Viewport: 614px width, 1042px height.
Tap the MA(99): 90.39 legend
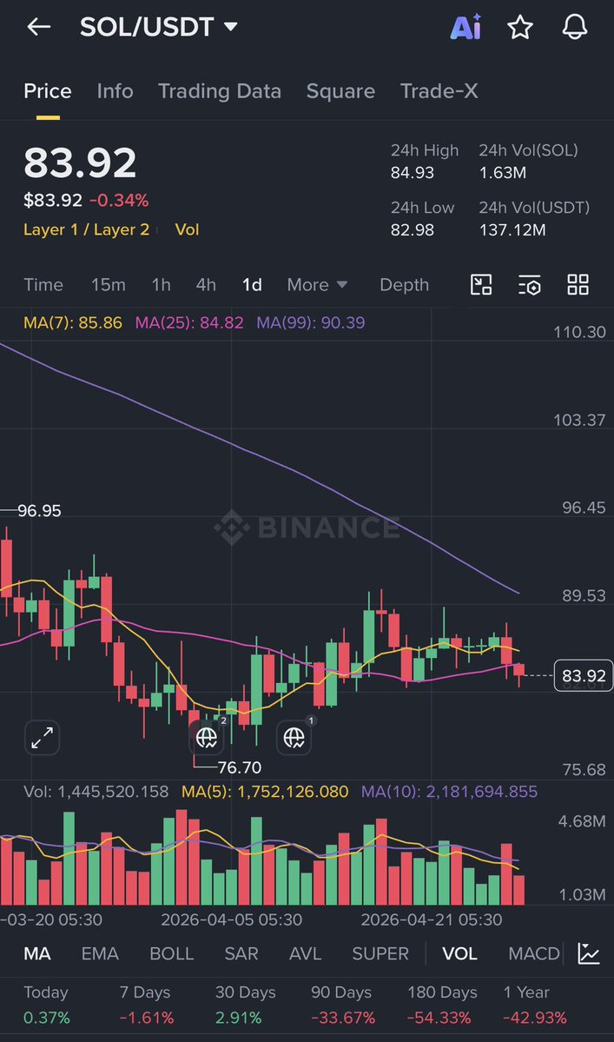coord(311,323)
